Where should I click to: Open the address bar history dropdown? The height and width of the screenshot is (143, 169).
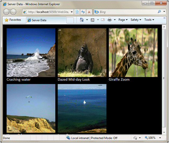coord(72,12)
